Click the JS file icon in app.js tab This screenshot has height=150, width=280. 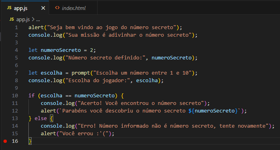pos(9,8)
